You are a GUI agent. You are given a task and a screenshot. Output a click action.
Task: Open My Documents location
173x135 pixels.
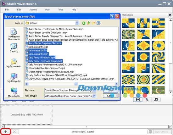(14, 63)
